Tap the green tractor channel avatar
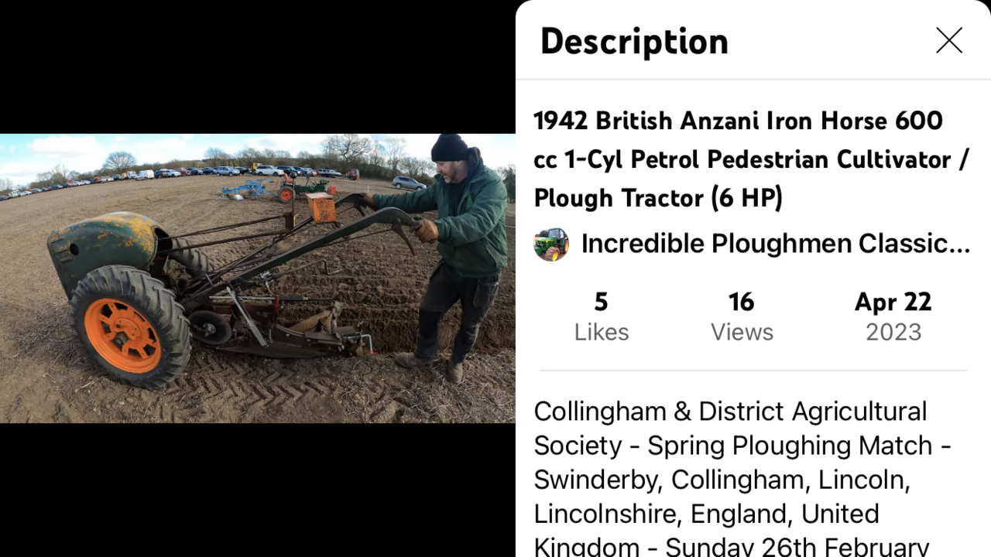 (x=551, y=244)
